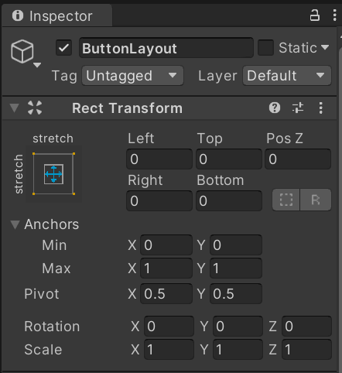Open the Layer dropdown showing Default

[287, 76]
